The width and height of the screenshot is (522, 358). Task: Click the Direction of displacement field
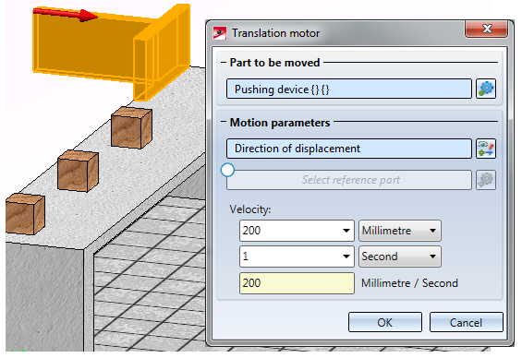(x=349, y=149)
